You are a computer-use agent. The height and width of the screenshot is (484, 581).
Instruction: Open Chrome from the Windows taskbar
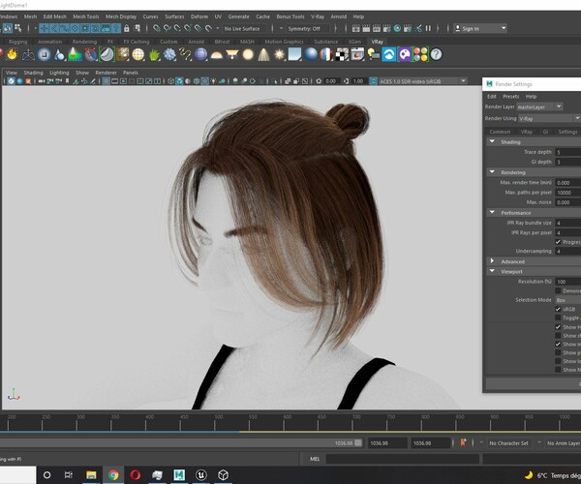pos(113,474)
